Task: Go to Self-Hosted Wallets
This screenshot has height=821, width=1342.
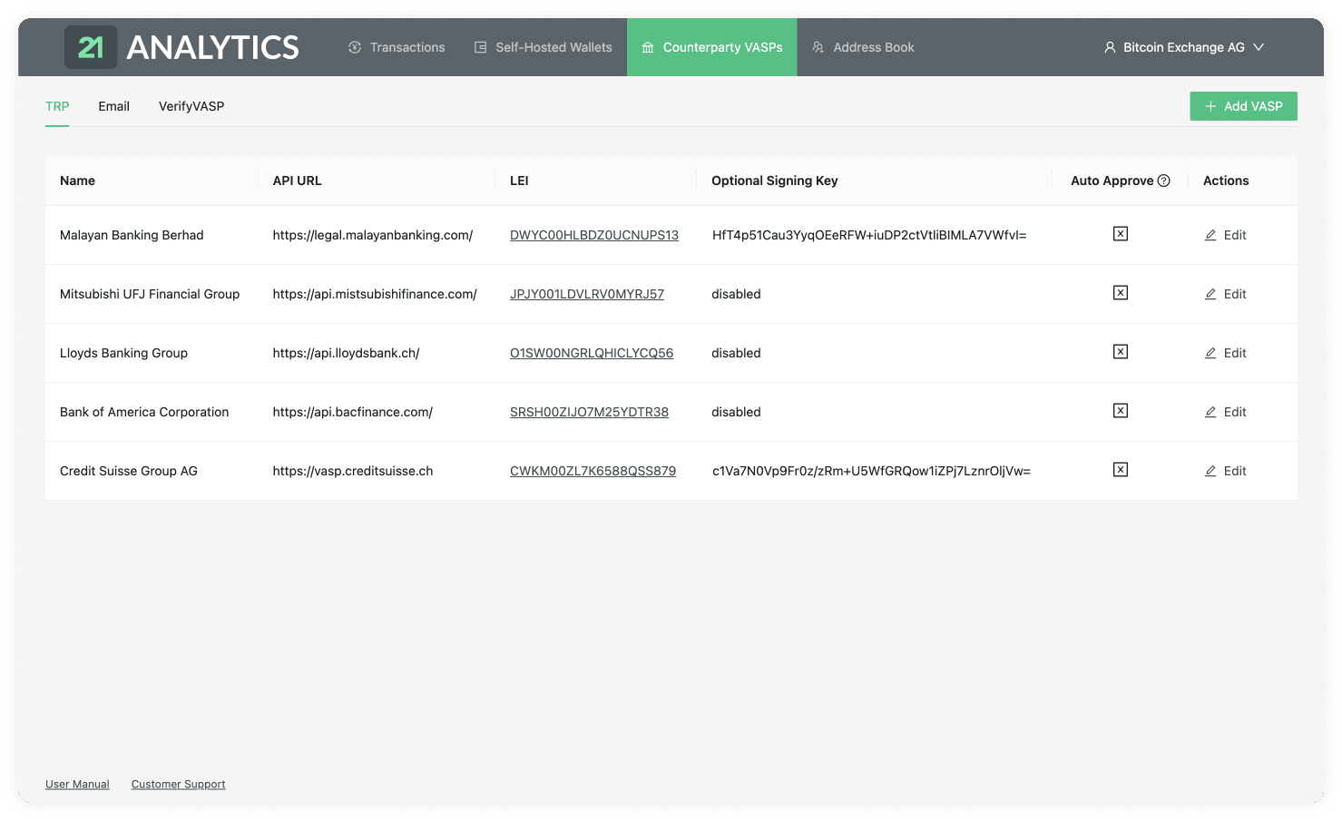Action: tap(544, 47)
